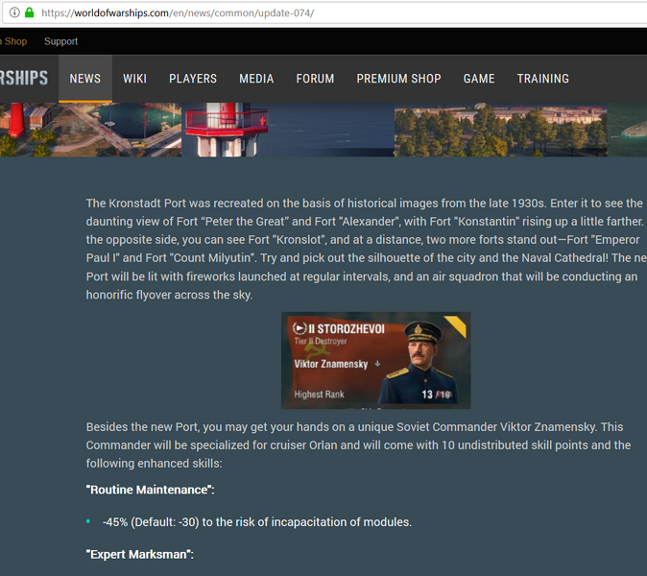Viewport: 647px width, 576px height.
Task: Select the MEDIA menu item
Action: (x=256, y=79)
